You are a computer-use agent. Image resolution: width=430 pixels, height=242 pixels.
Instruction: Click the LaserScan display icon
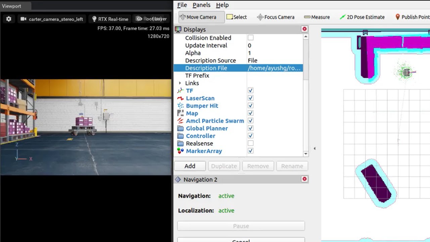pos(180,98)
